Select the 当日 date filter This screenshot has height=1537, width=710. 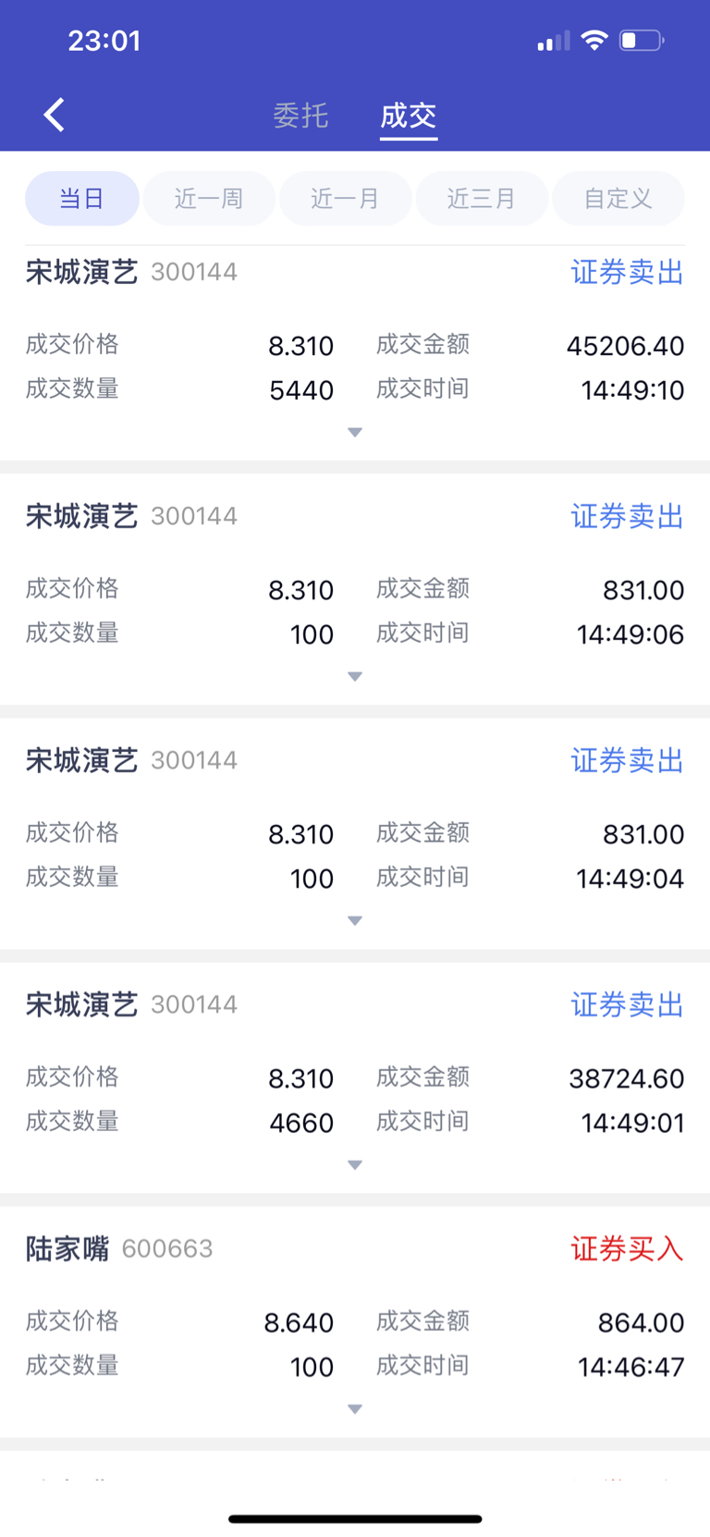[x=81, y=199]
